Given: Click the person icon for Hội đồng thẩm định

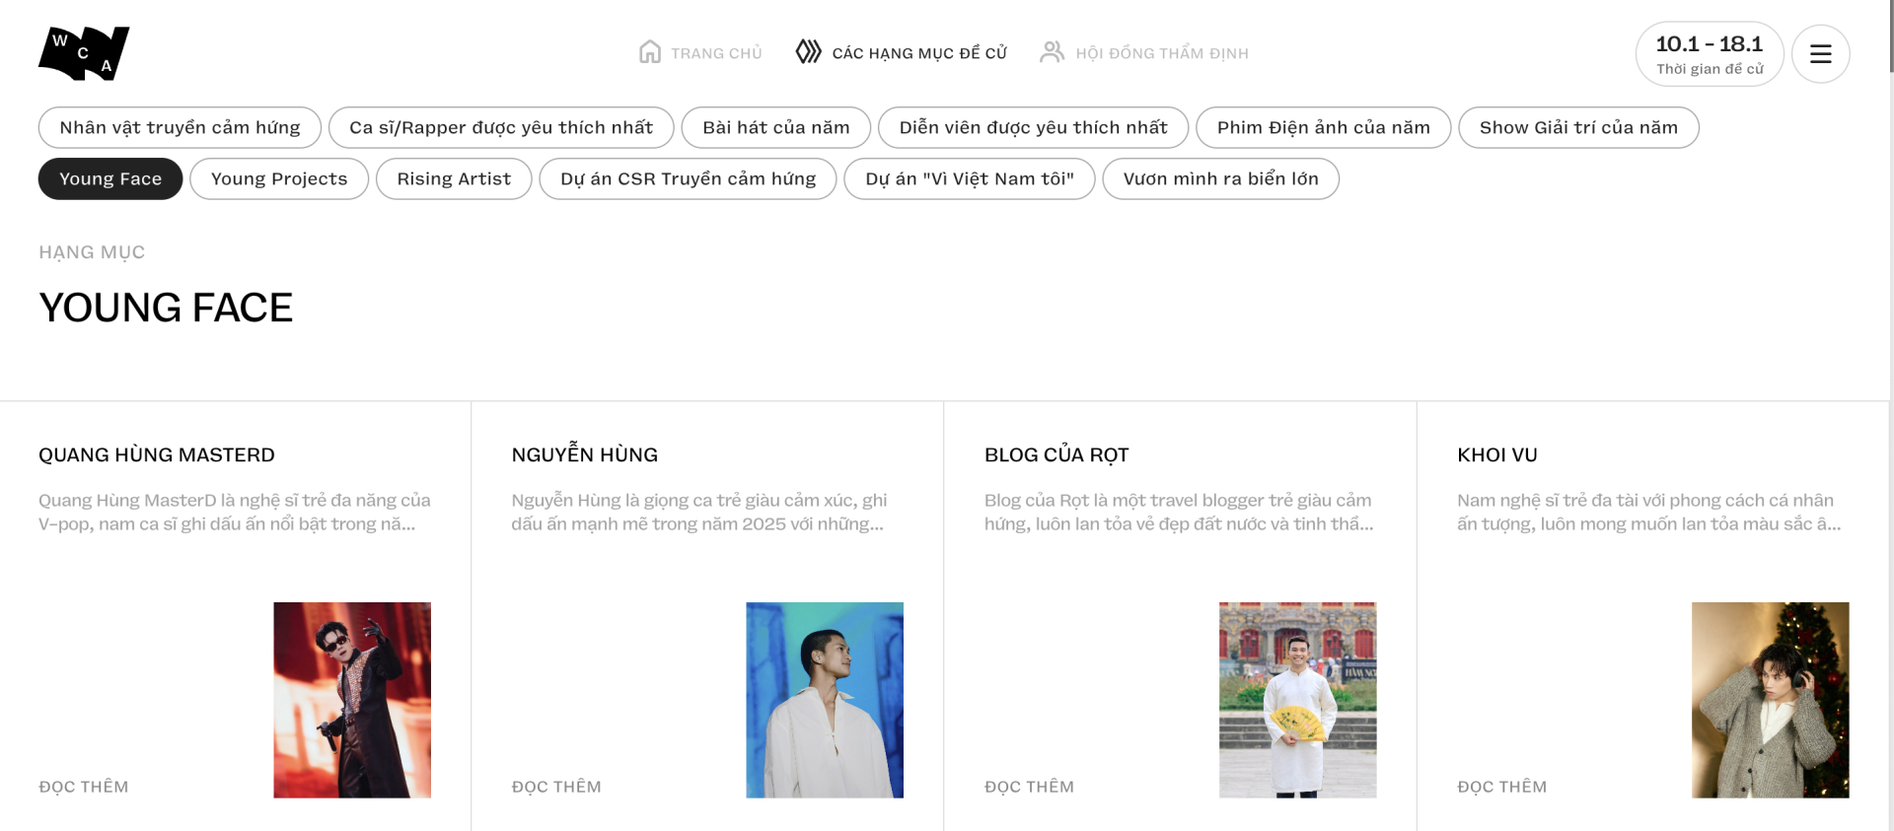Looking at the screenshot, I should 1053,52.
